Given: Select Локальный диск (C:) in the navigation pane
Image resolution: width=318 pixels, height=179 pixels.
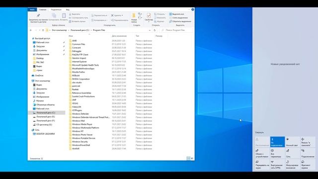Looking at the screenshot, I should point(46,113).
